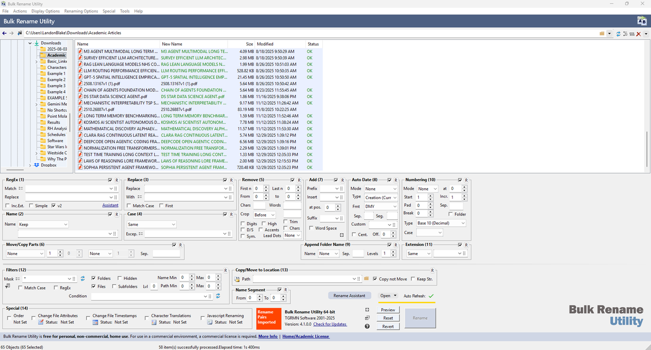Click the Character Translations status icon
The width and height of the screenshot is (651, 350).
(154, 322)
